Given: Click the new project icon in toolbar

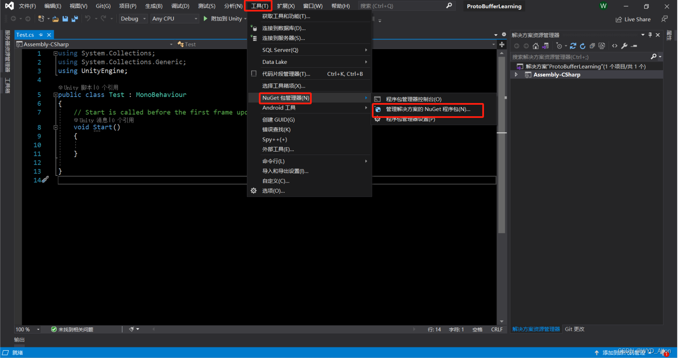Looking at the screenshot, I should pyautogui.click(x=41, y=19).
